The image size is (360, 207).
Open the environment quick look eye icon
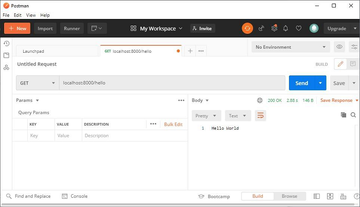coord(339,47)
